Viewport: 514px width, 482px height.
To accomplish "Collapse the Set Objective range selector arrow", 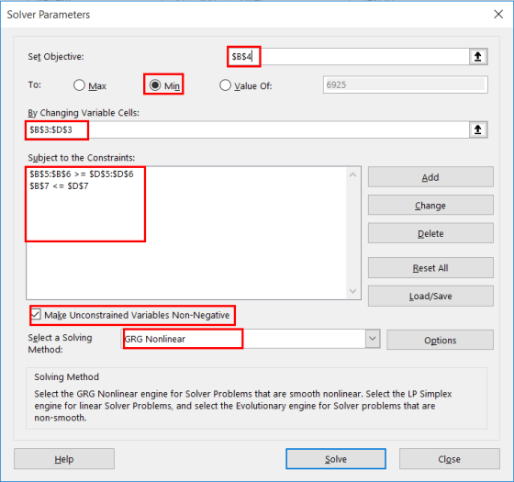I will [x=478, y=57].
